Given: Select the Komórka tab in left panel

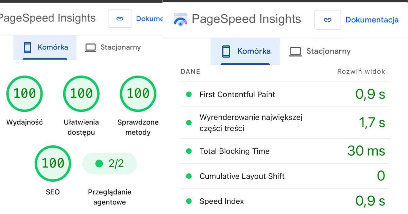Looking at the screenshot, I should (45, 47).
